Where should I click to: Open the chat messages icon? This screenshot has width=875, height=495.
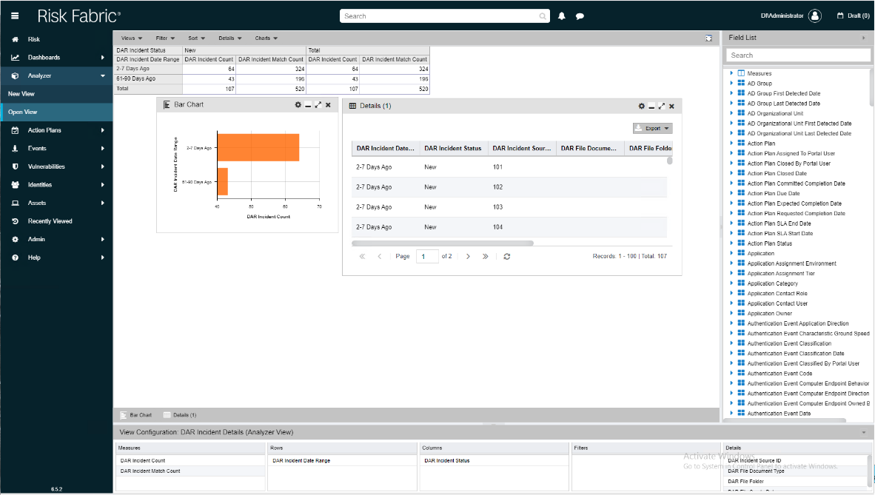click(x=580, y=16)
